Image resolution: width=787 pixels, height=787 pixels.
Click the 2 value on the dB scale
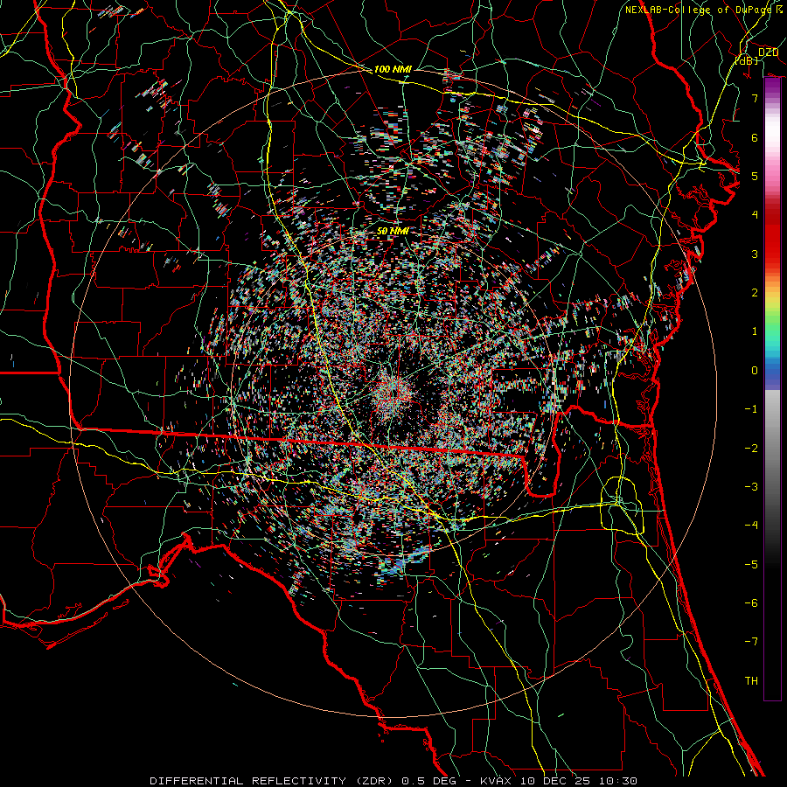click(755, 293)
